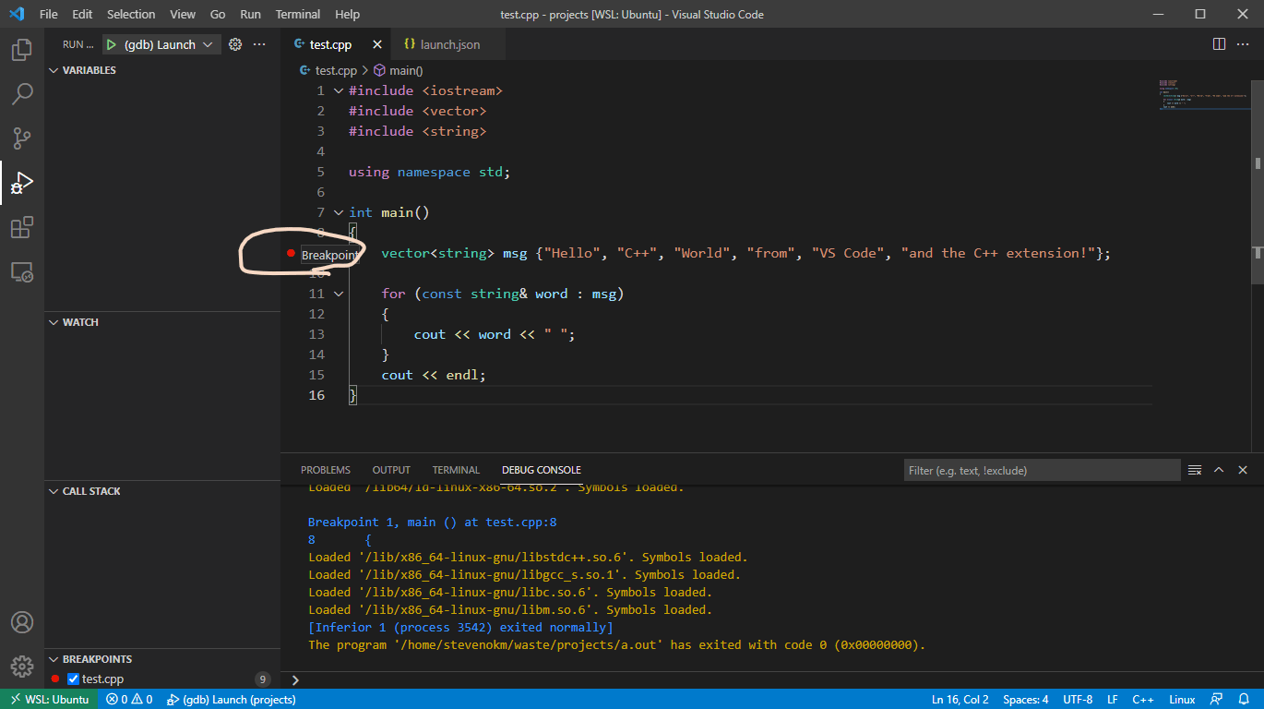Open the debug launch configuration settings gear
This screenshot has height=709, width=1264.
234,43
